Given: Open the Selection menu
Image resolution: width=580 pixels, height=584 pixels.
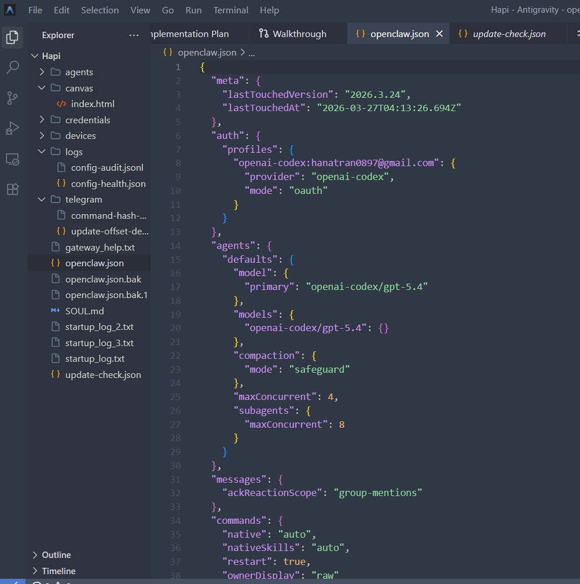Looking at the screenshot, I should click(100, 10).
